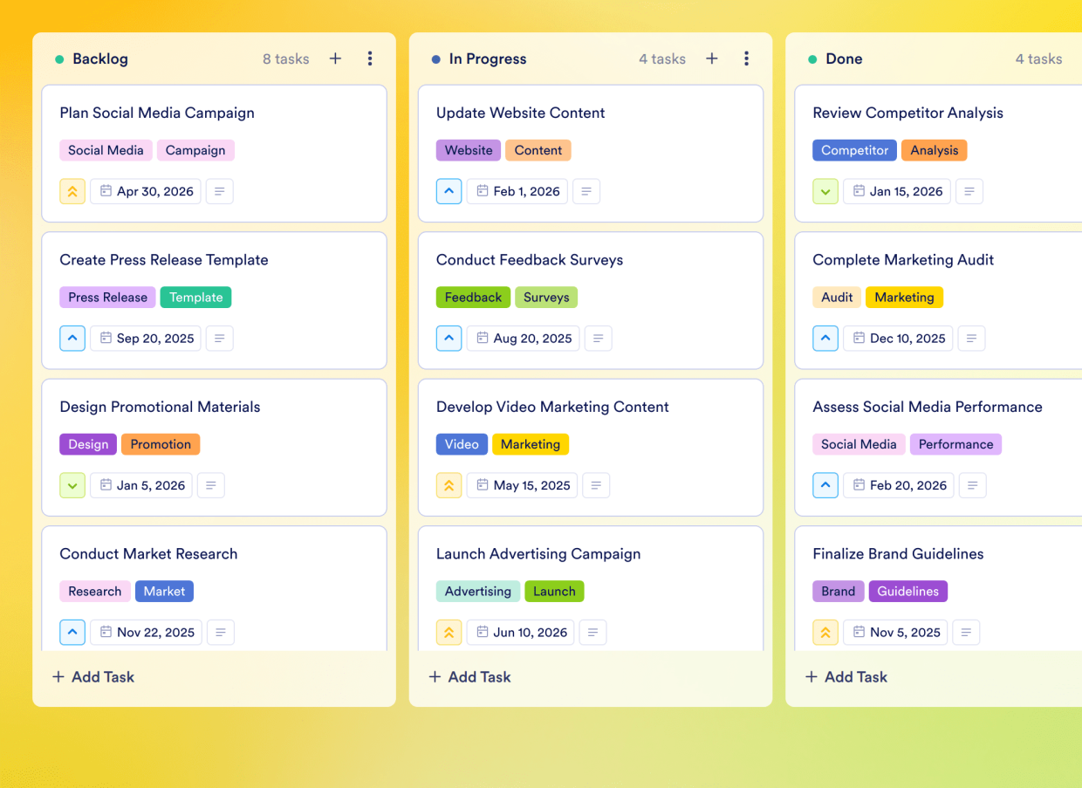The height and width of the screenshot is (788, 1082).
Task: Toggle the high priority marker on Develop Video Marketing Content
Action: pyautogui.click(x=449, y=485)
